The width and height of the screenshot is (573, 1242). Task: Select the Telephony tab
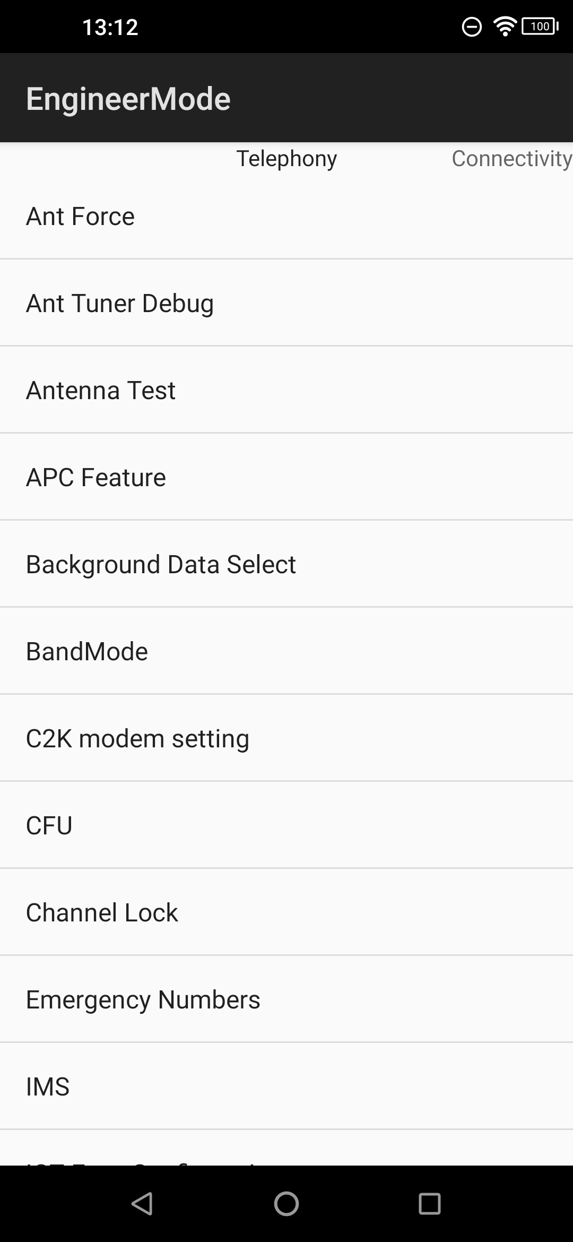click(286, 159)
